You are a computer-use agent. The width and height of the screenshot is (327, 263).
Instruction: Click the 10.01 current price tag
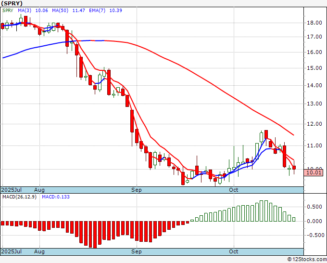[314, 172]
